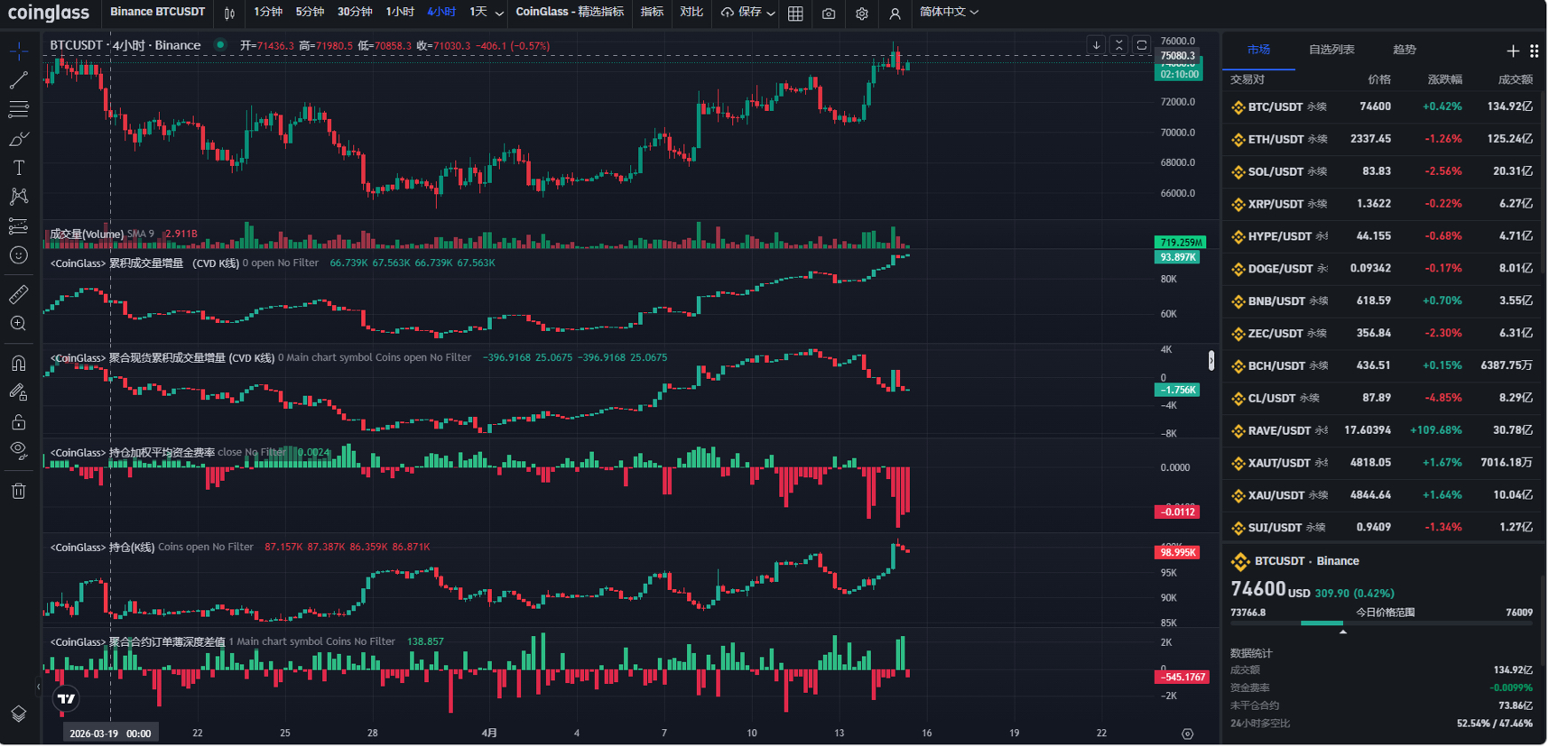Image resolution: width=1549 pixels, height=747 pixels.
Task: Open Binance BTCUSDT symbol search
Action: 158,12
